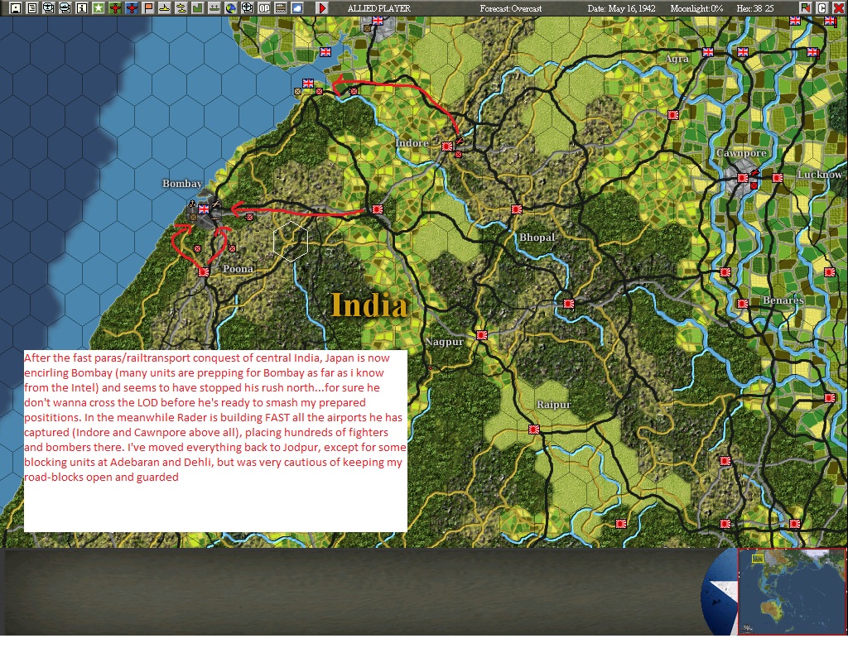Click the red-green flag icon top right
The width and height of the screenshot is (848, 648).
click(x=805, y=7)
